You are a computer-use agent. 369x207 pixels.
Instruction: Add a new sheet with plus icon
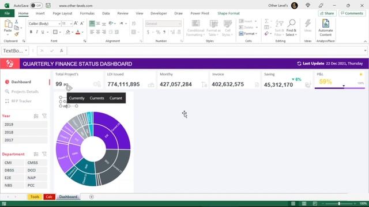(x=92, y=197)
